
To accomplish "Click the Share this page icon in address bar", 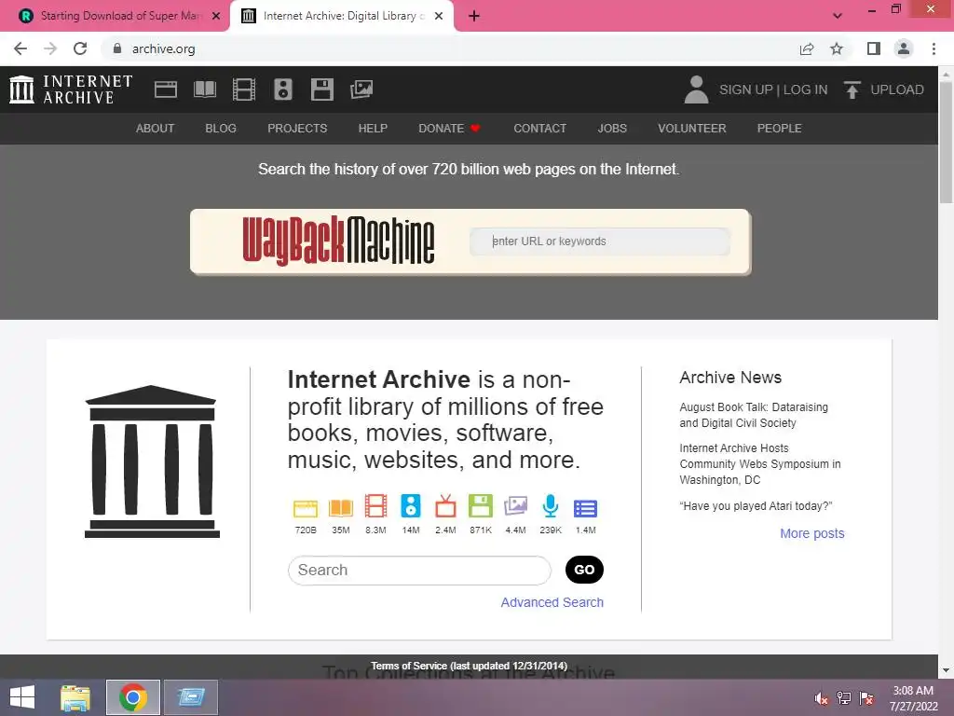I will point(807,48).
